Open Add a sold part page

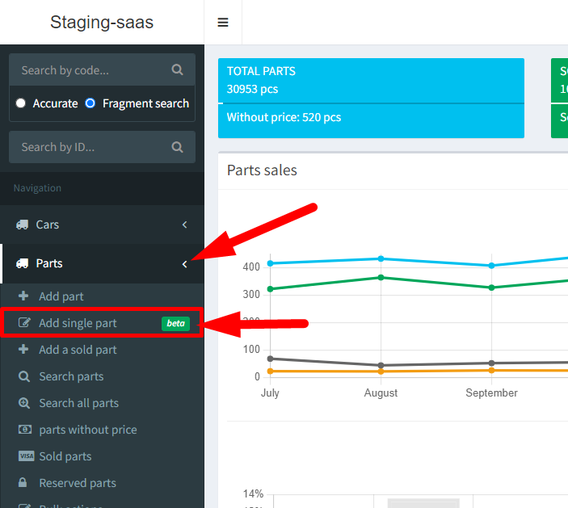[78, 350]
